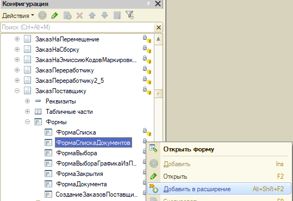Click lock icon on ЗаказНаСборку row
Screen dimensions: 293x201
tap(145, 48)
